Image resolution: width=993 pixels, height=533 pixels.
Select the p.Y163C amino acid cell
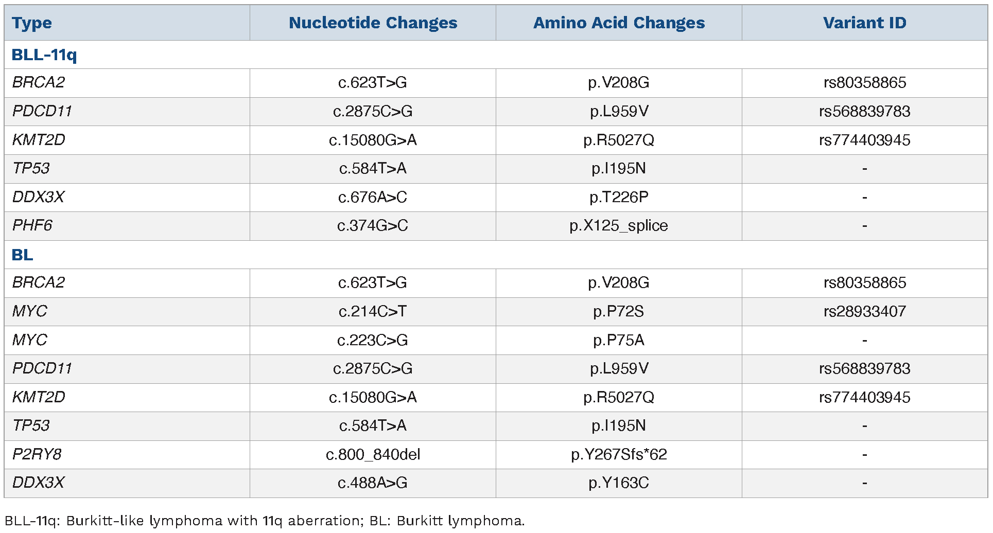[x=618, y=483]
